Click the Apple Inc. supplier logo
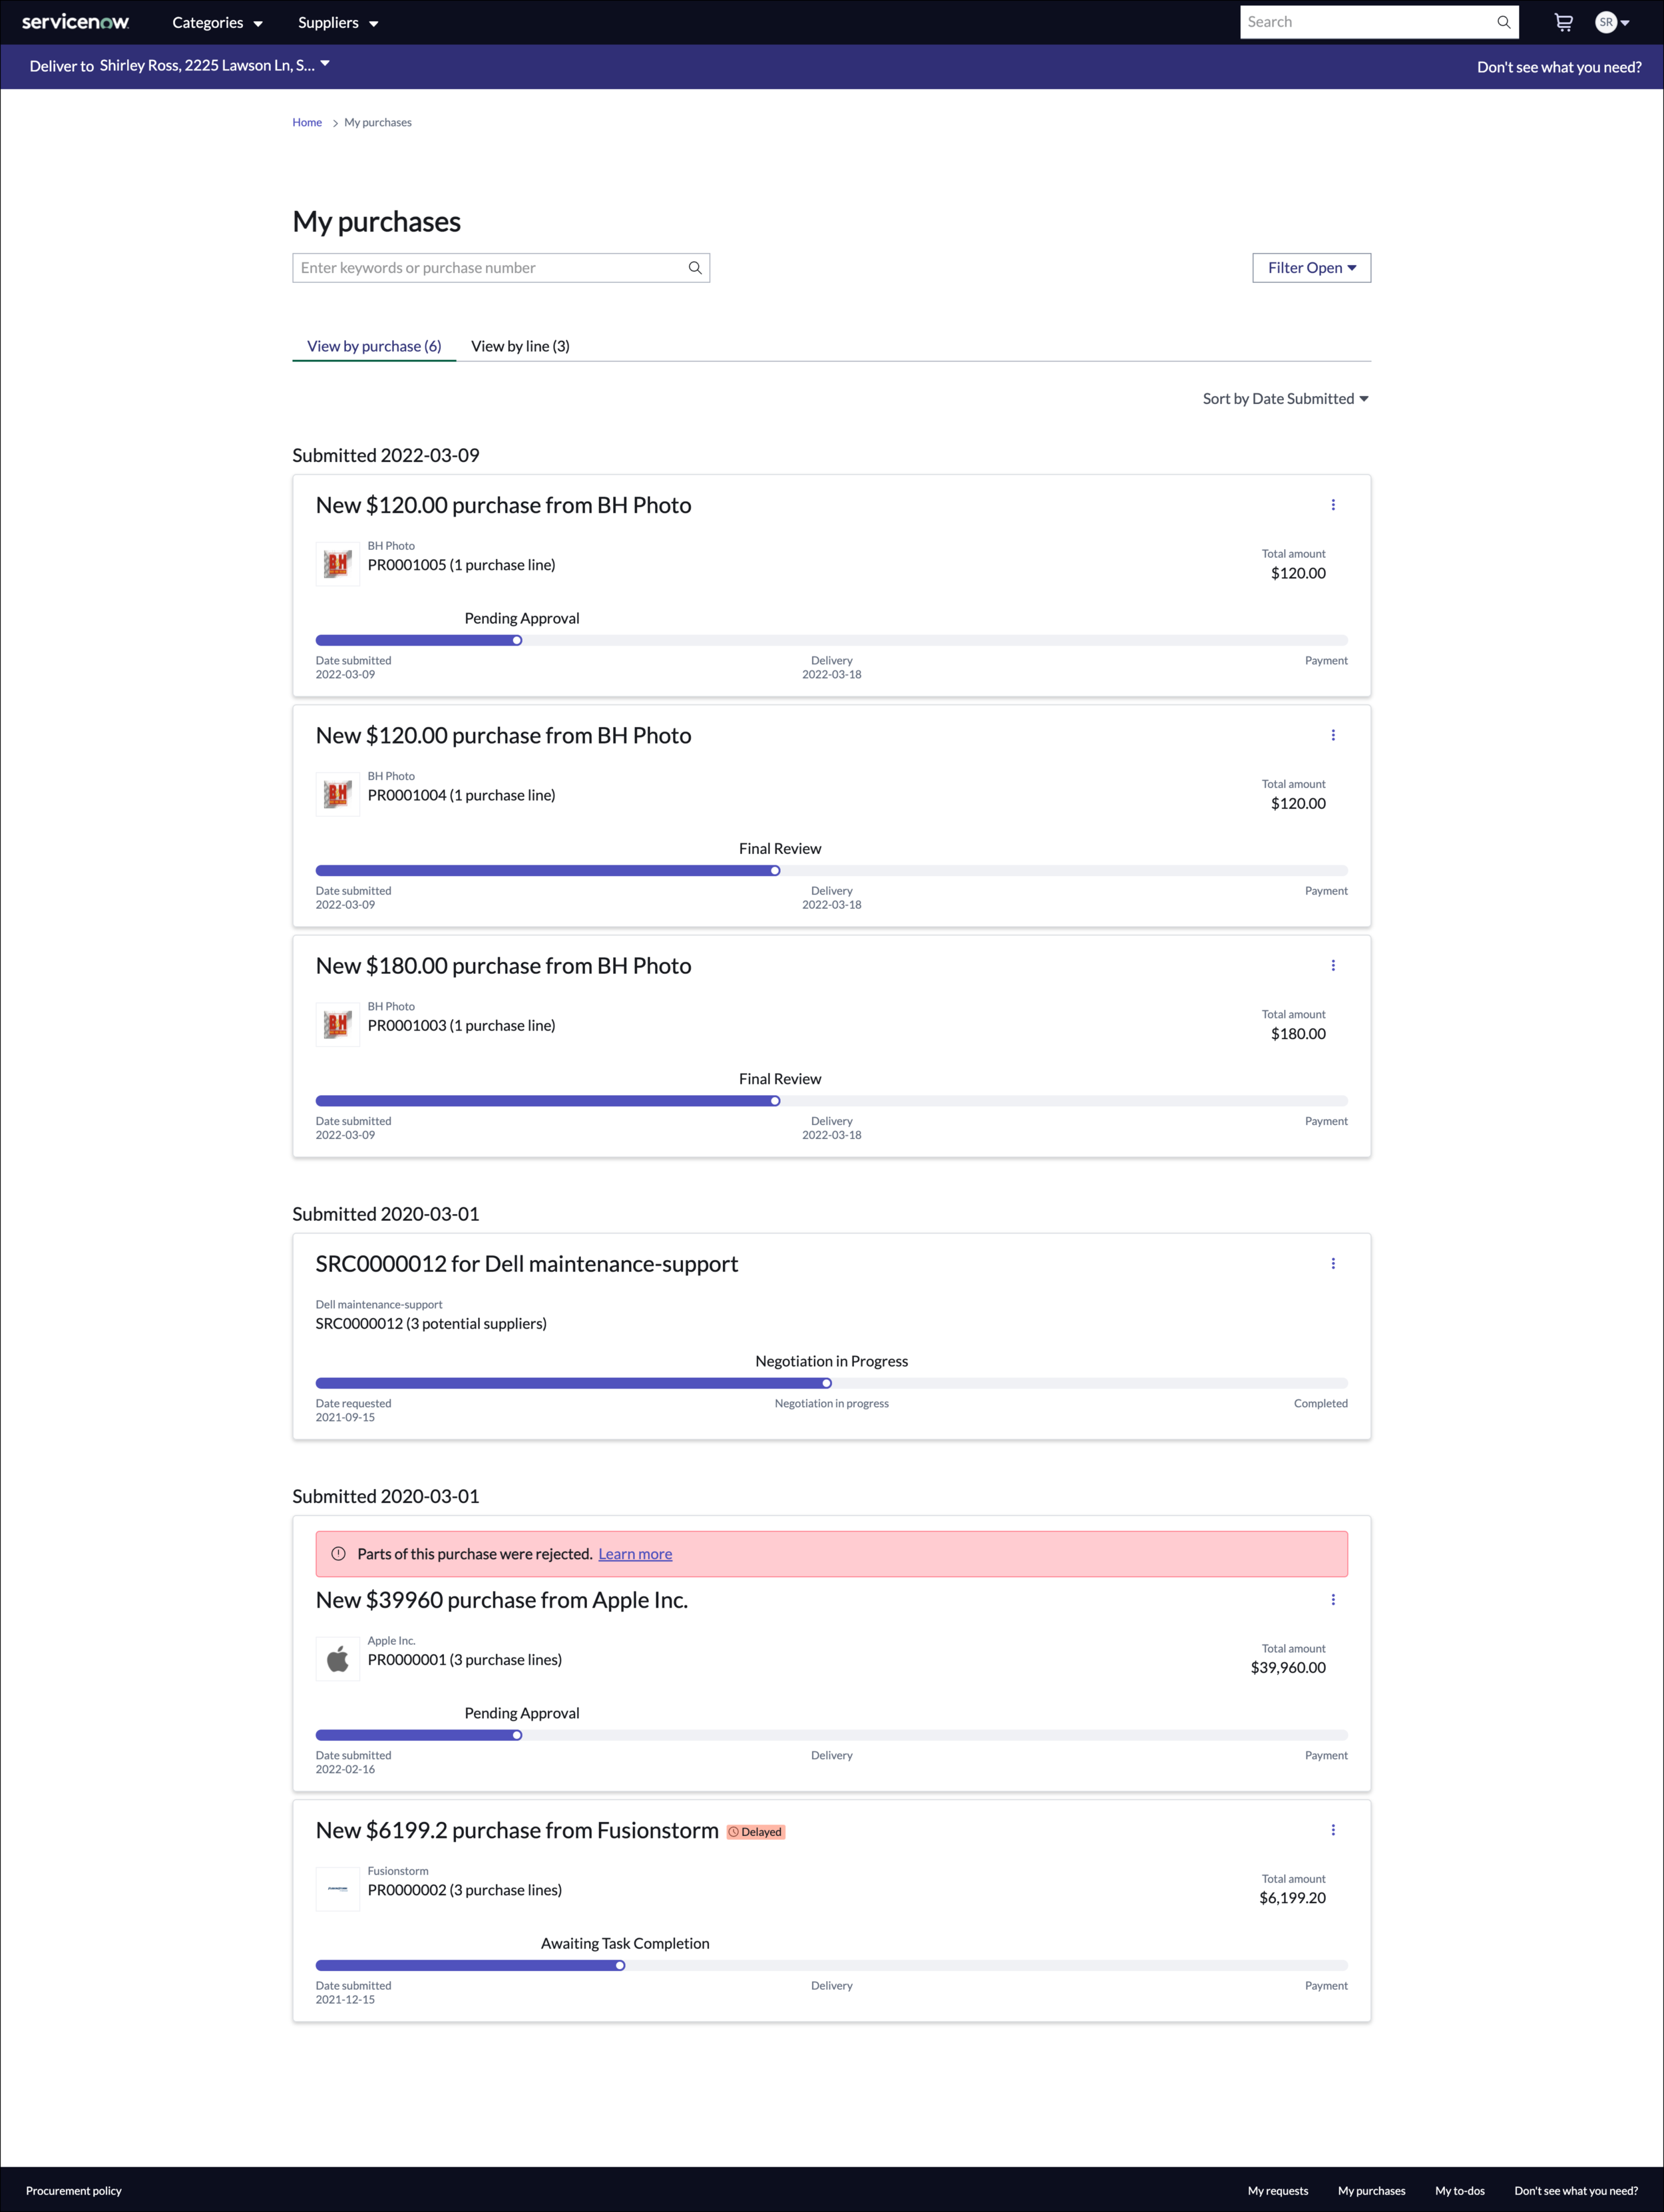The image size is (1664, 2212). coord(338,1659)
